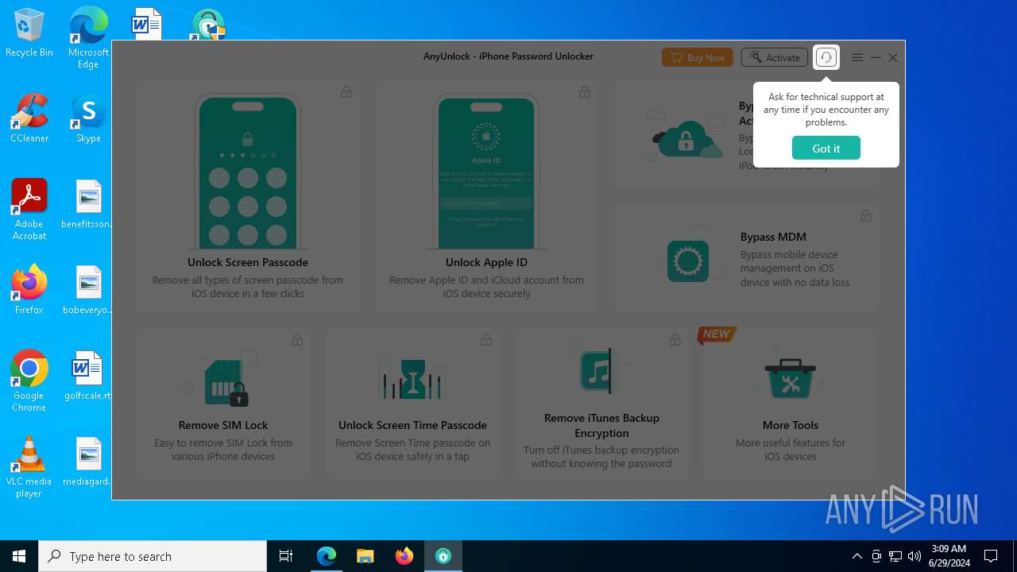Open Firefox desktop shortcut

[29, 290]
